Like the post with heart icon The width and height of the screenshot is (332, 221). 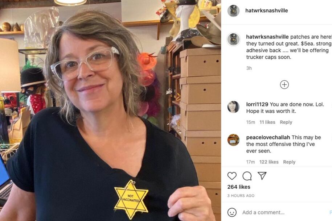tap(232, 176)
